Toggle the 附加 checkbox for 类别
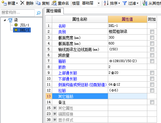The width and height of the screenshot is (161, 123). [x=152, y=32]
